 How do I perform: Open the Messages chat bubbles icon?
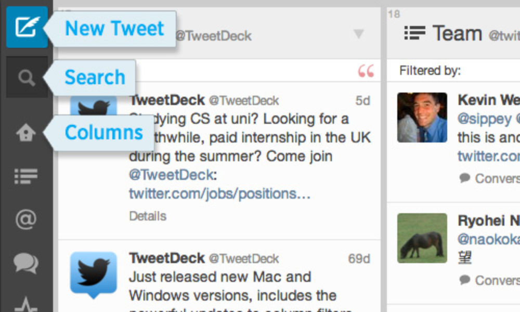point(26,263)
